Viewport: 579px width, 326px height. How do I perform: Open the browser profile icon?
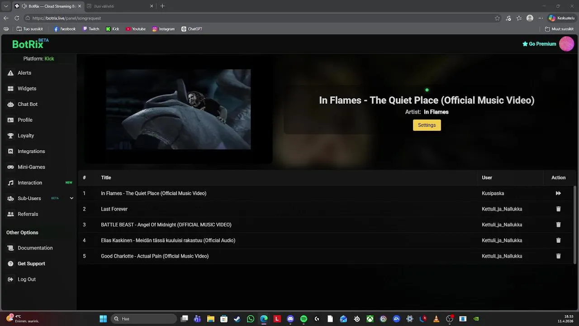coord(530,18)
